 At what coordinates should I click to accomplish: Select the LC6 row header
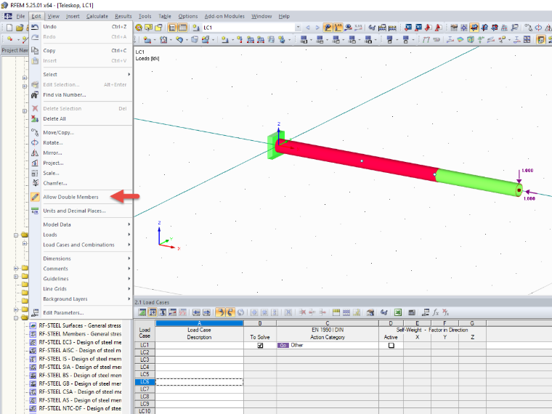point(145,382)
